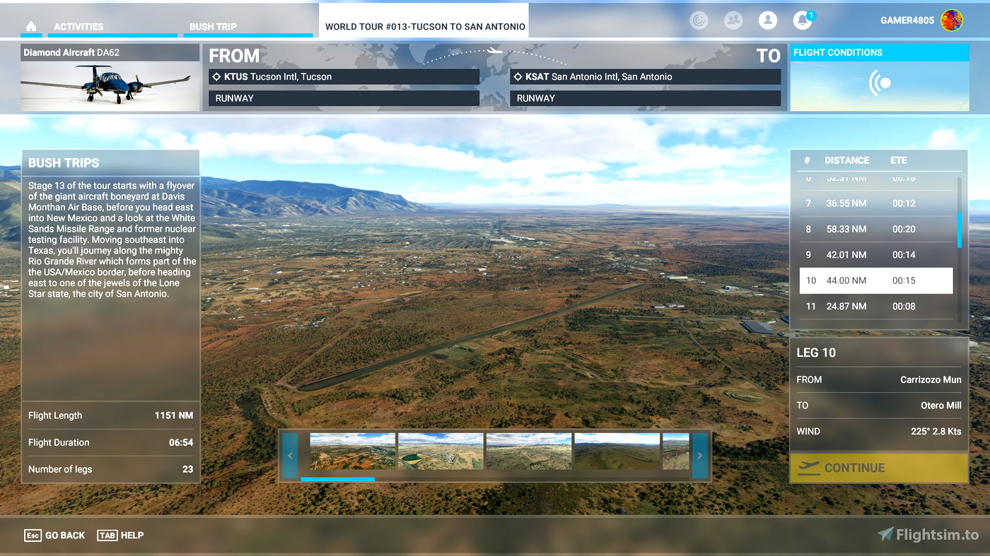Click TAB HELP
This screenshot has width=990, height=556.
[x=120, y=536]
